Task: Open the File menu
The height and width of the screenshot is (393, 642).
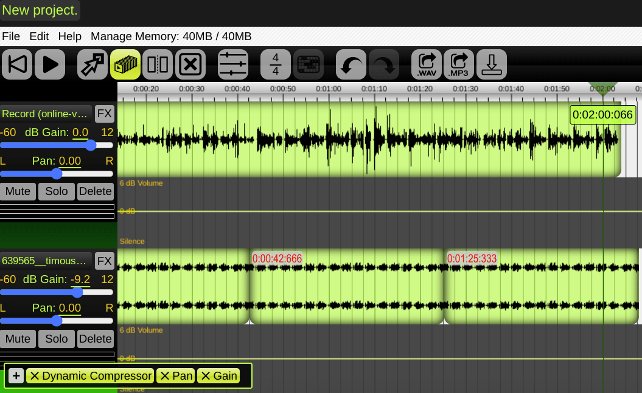Action: 11,36
